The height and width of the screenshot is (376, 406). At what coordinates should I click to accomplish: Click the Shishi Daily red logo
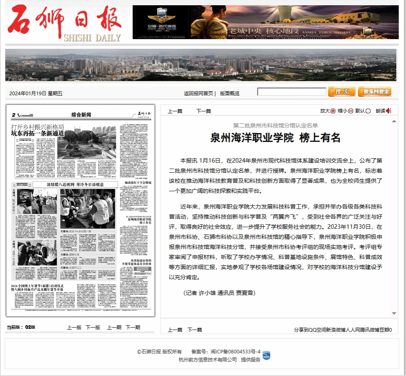click(65, 23)
